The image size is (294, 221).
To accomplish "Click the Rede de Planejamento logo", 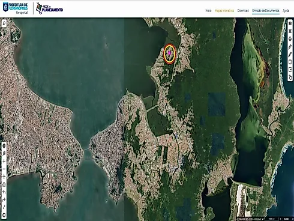I will tap(49, 8).
